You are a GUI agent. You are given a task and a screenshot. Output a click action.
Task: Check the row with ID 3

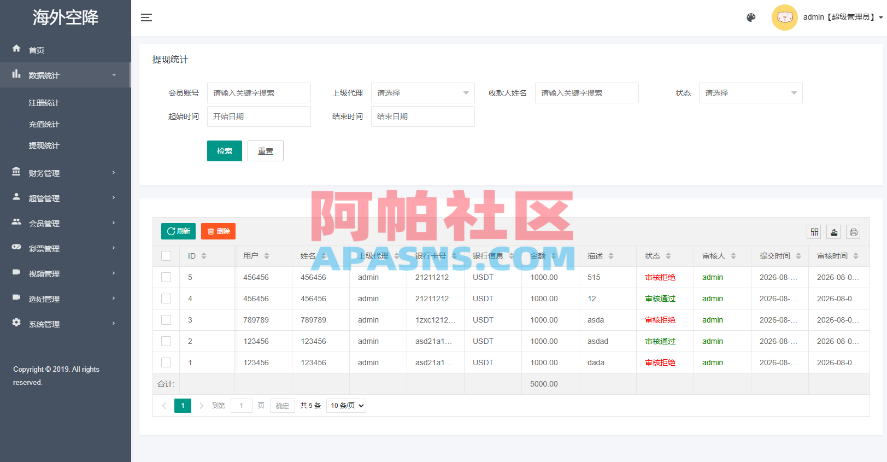(166, 320)
